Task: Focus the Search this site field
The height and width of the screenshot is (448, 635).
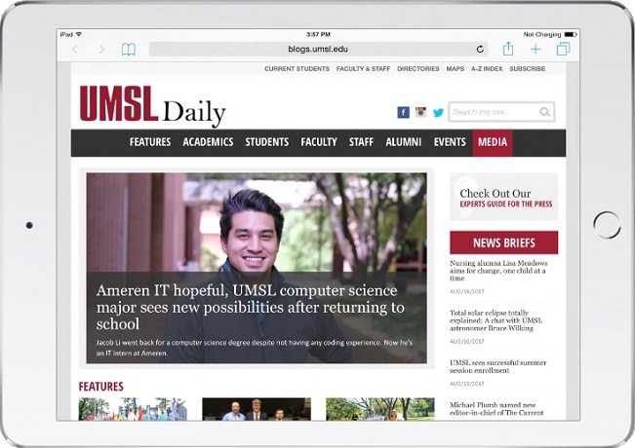Action: (493, 112)
